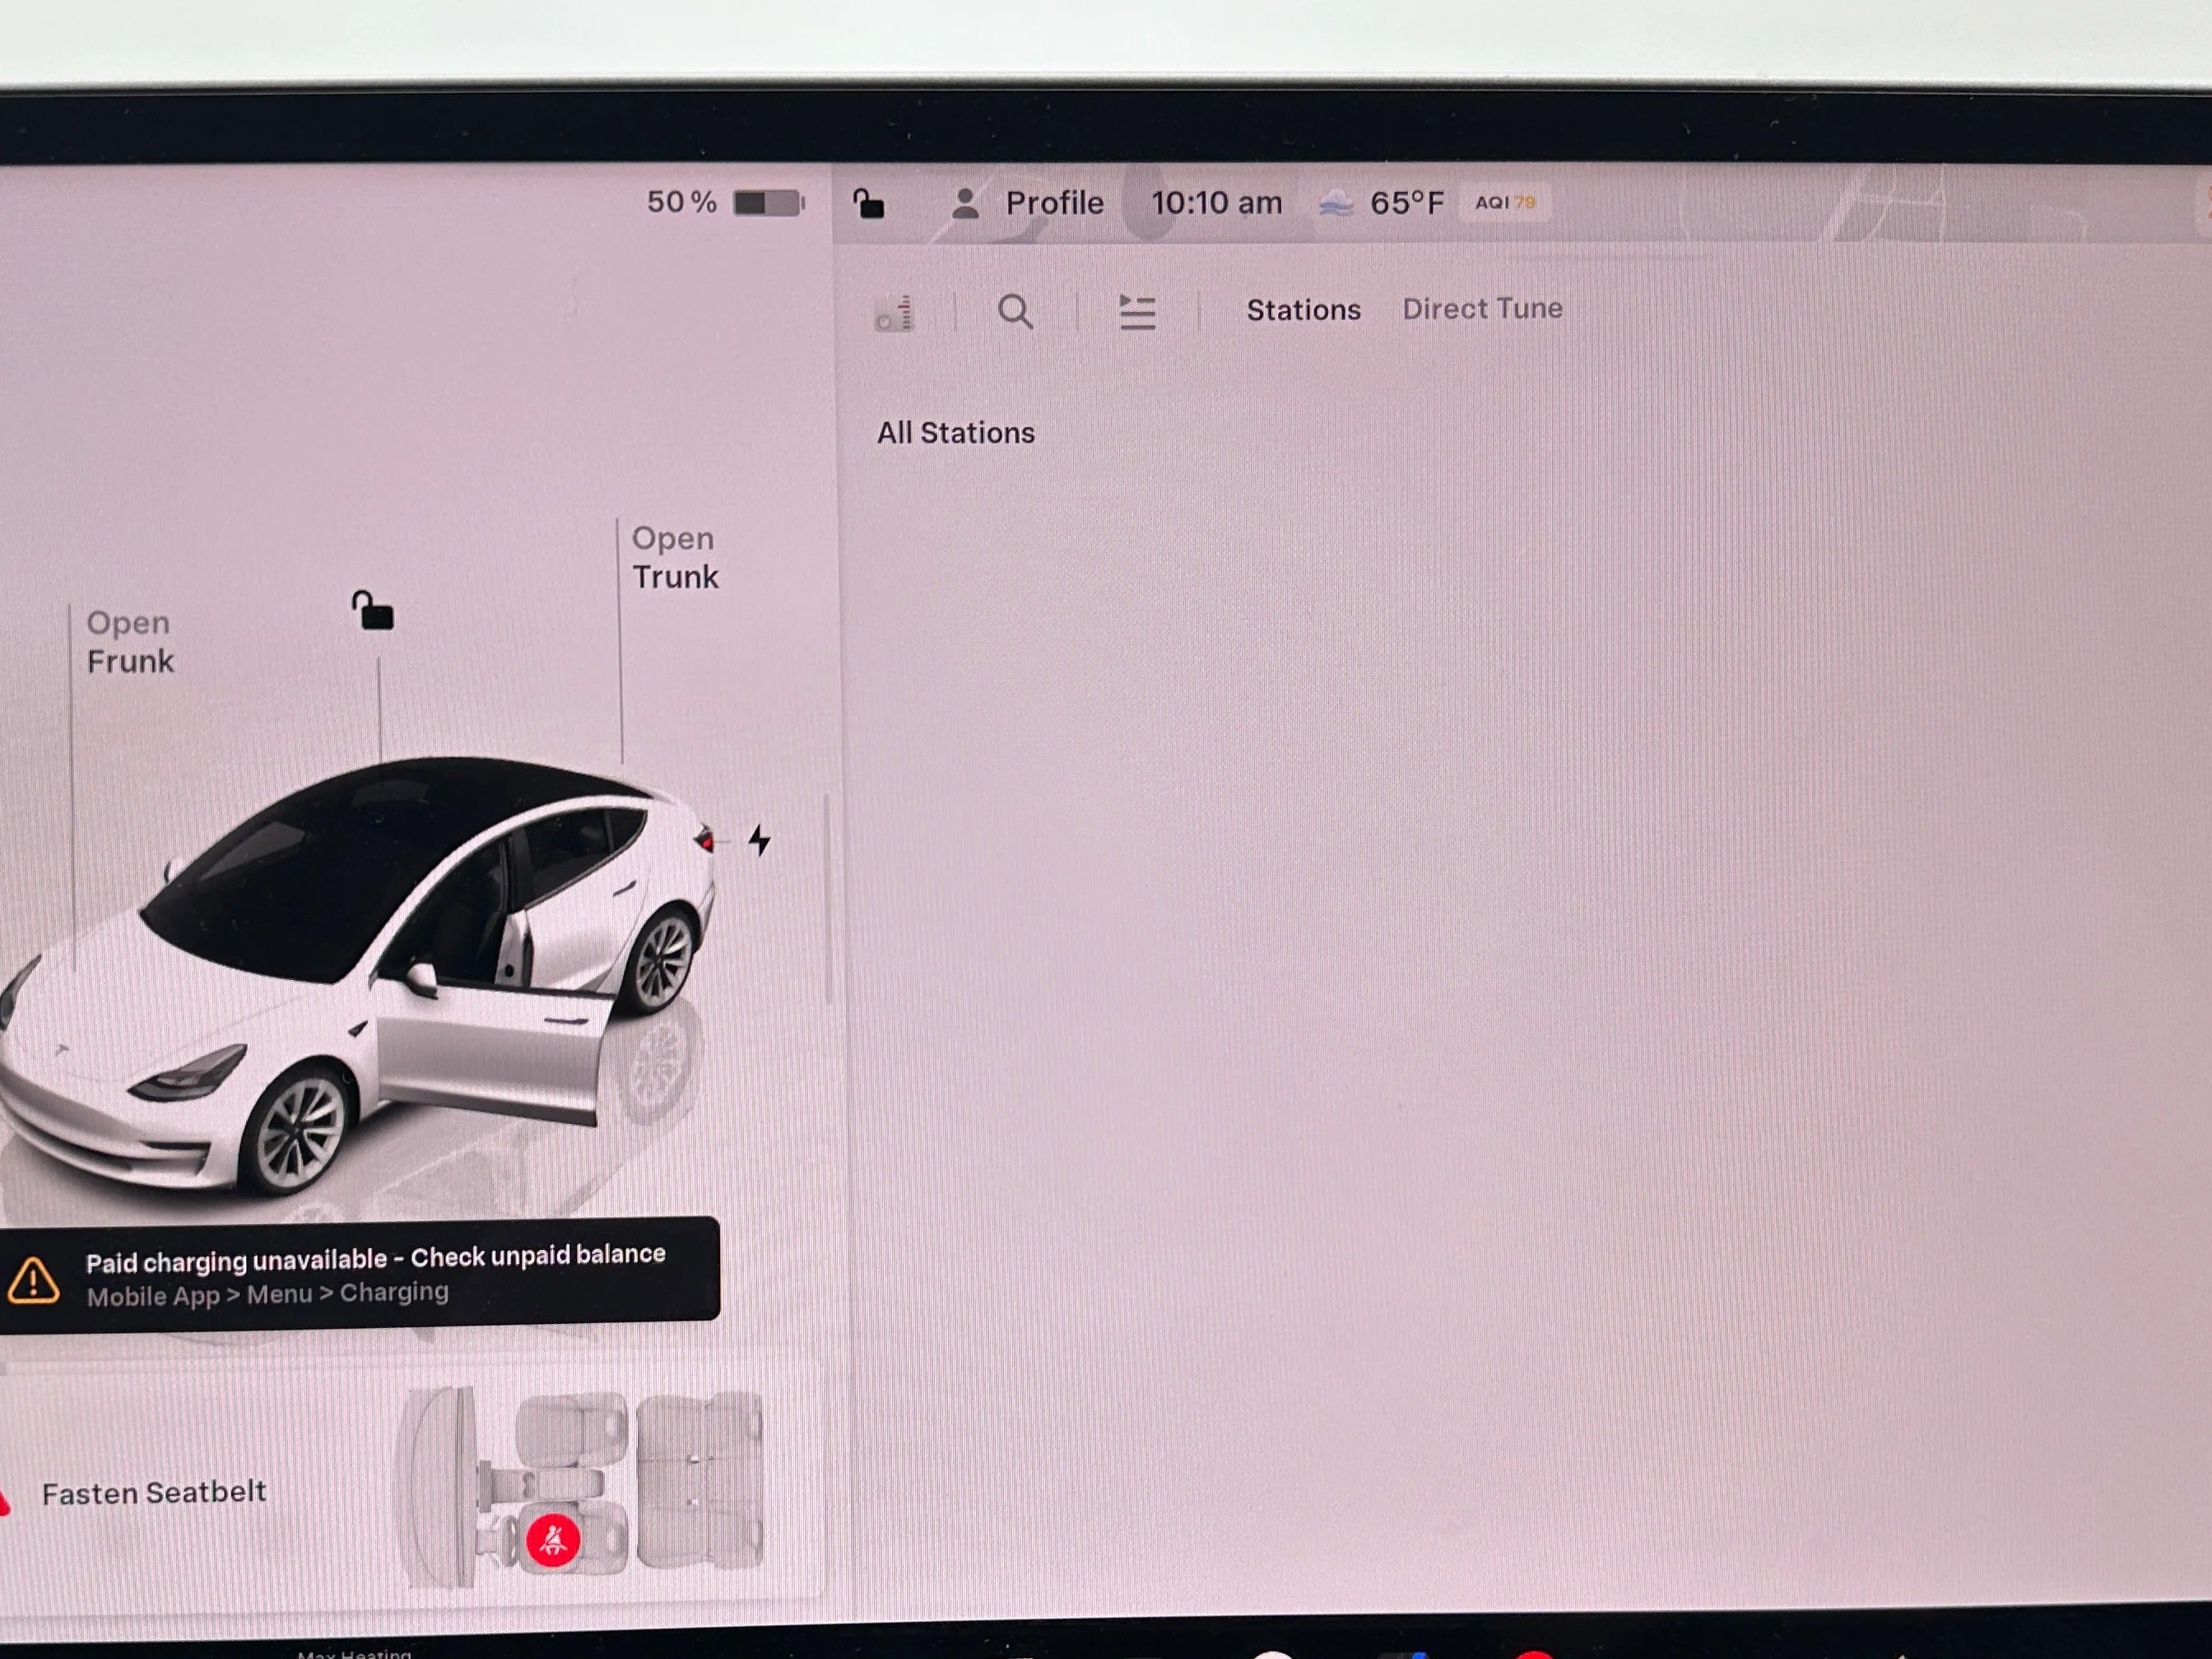Toggle the status bar lock icon
2212x1659 pixels.
point(869,204)
